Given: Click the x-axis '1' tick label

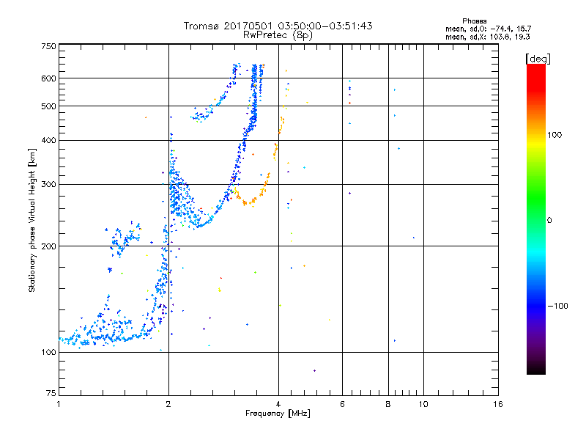Looking at the screenshot, I should 59,404.
